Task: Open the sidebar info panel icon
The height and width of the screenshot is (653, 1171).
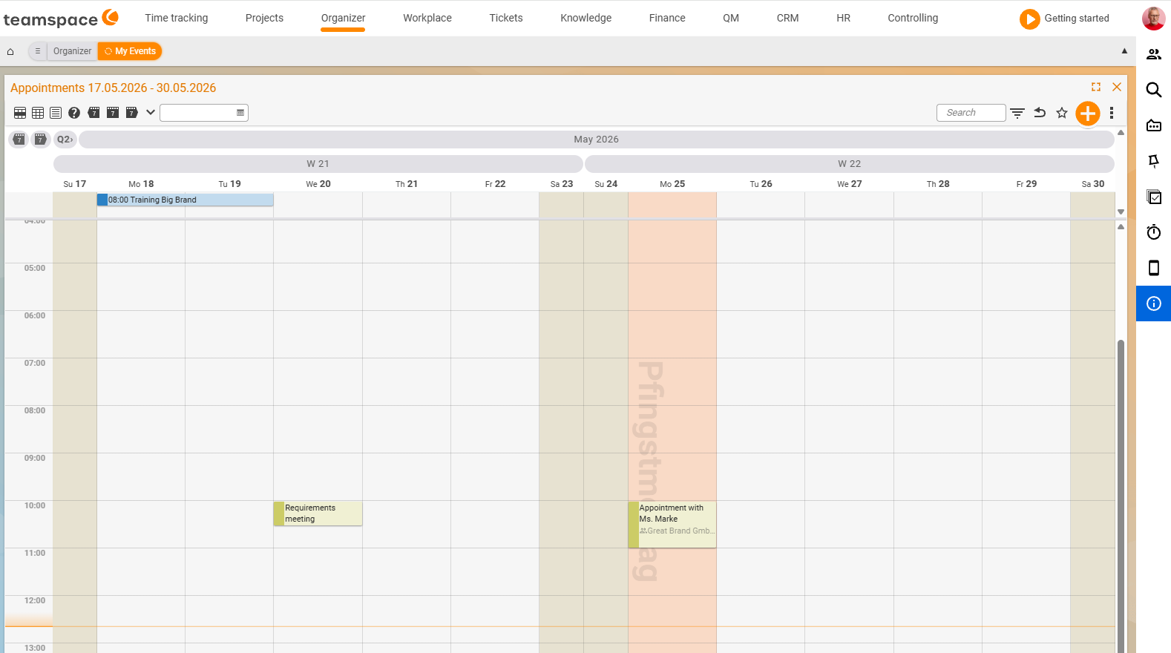Action: pos(1154,303)
